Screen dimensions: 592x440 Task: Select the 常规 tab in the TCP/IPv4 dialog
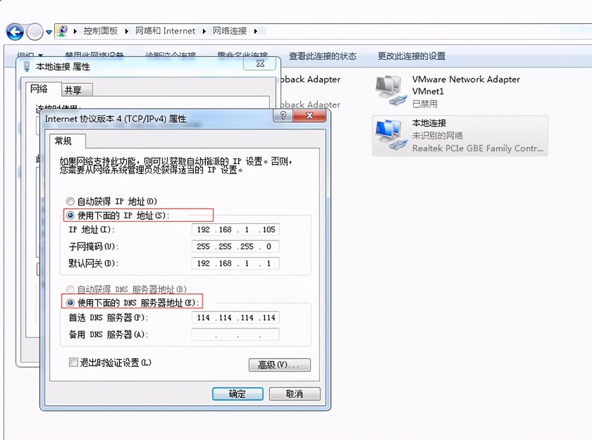[65, 141]
